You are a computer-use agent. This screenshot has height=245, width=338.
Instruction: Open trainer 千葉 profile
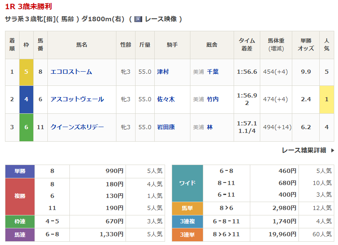pyautogui.click(x=212, y=72)
